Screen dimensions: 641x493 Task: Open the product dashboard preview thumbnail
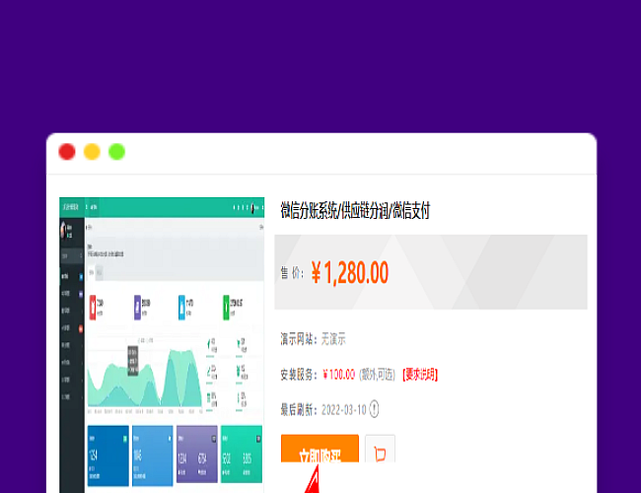[x=162, y=345]
